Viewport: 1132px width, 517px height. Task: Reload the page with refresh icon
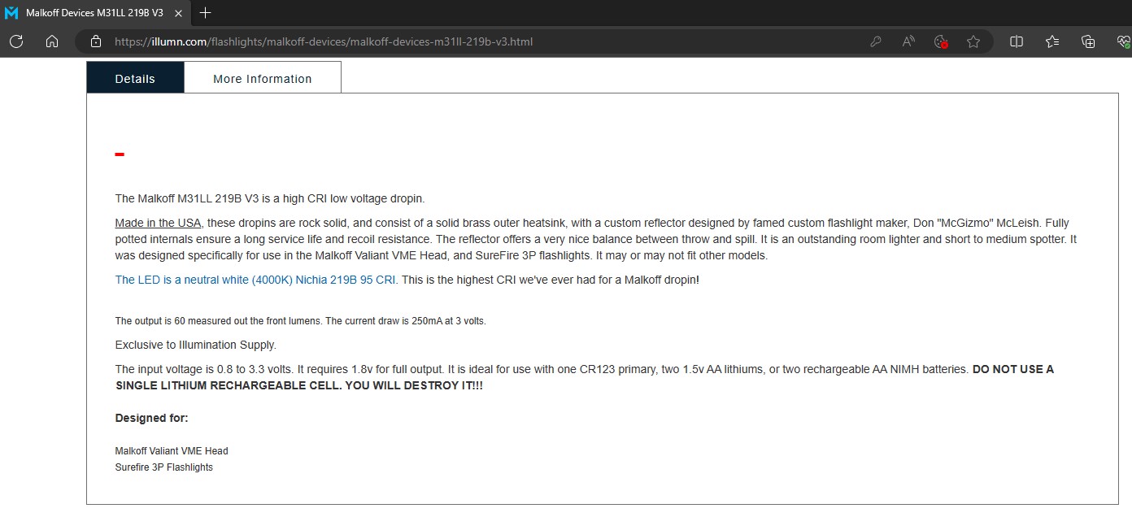(16, 41)
